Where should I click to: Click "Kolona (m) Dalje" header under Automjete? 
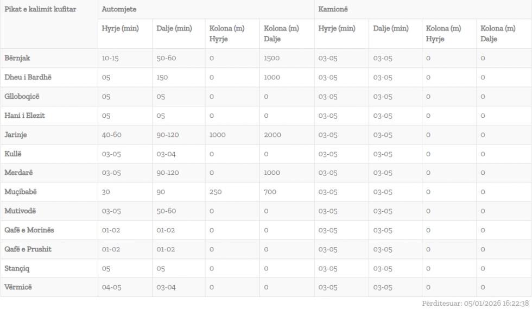[281, 34]
